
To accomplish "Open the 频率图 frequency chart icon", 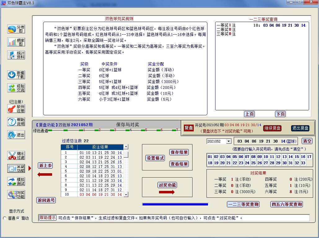I will click(x=16, y=42).
